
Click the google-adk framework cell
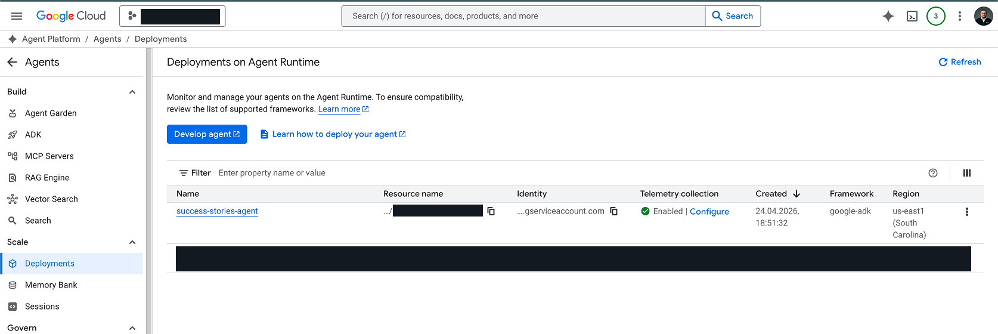pos(850,211)
